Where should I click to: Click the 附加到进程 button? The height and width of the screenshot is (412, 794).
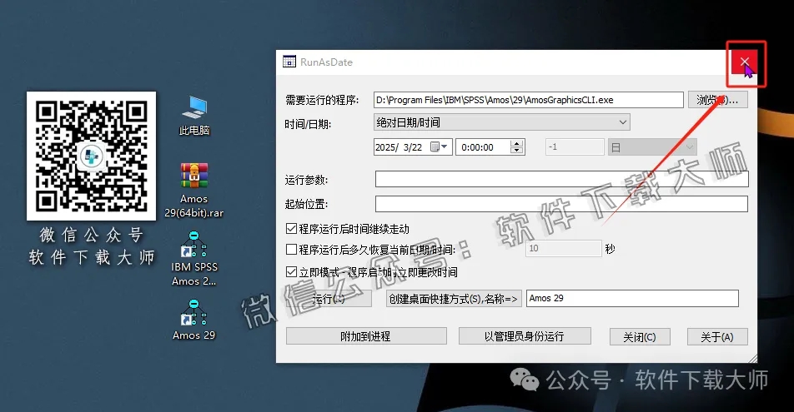click(366, 336)
